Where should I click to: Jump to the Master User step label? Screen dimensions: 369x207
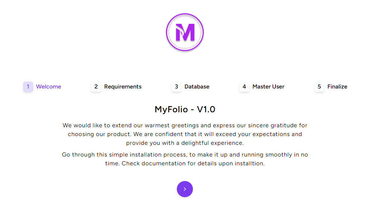click(268, 87)
